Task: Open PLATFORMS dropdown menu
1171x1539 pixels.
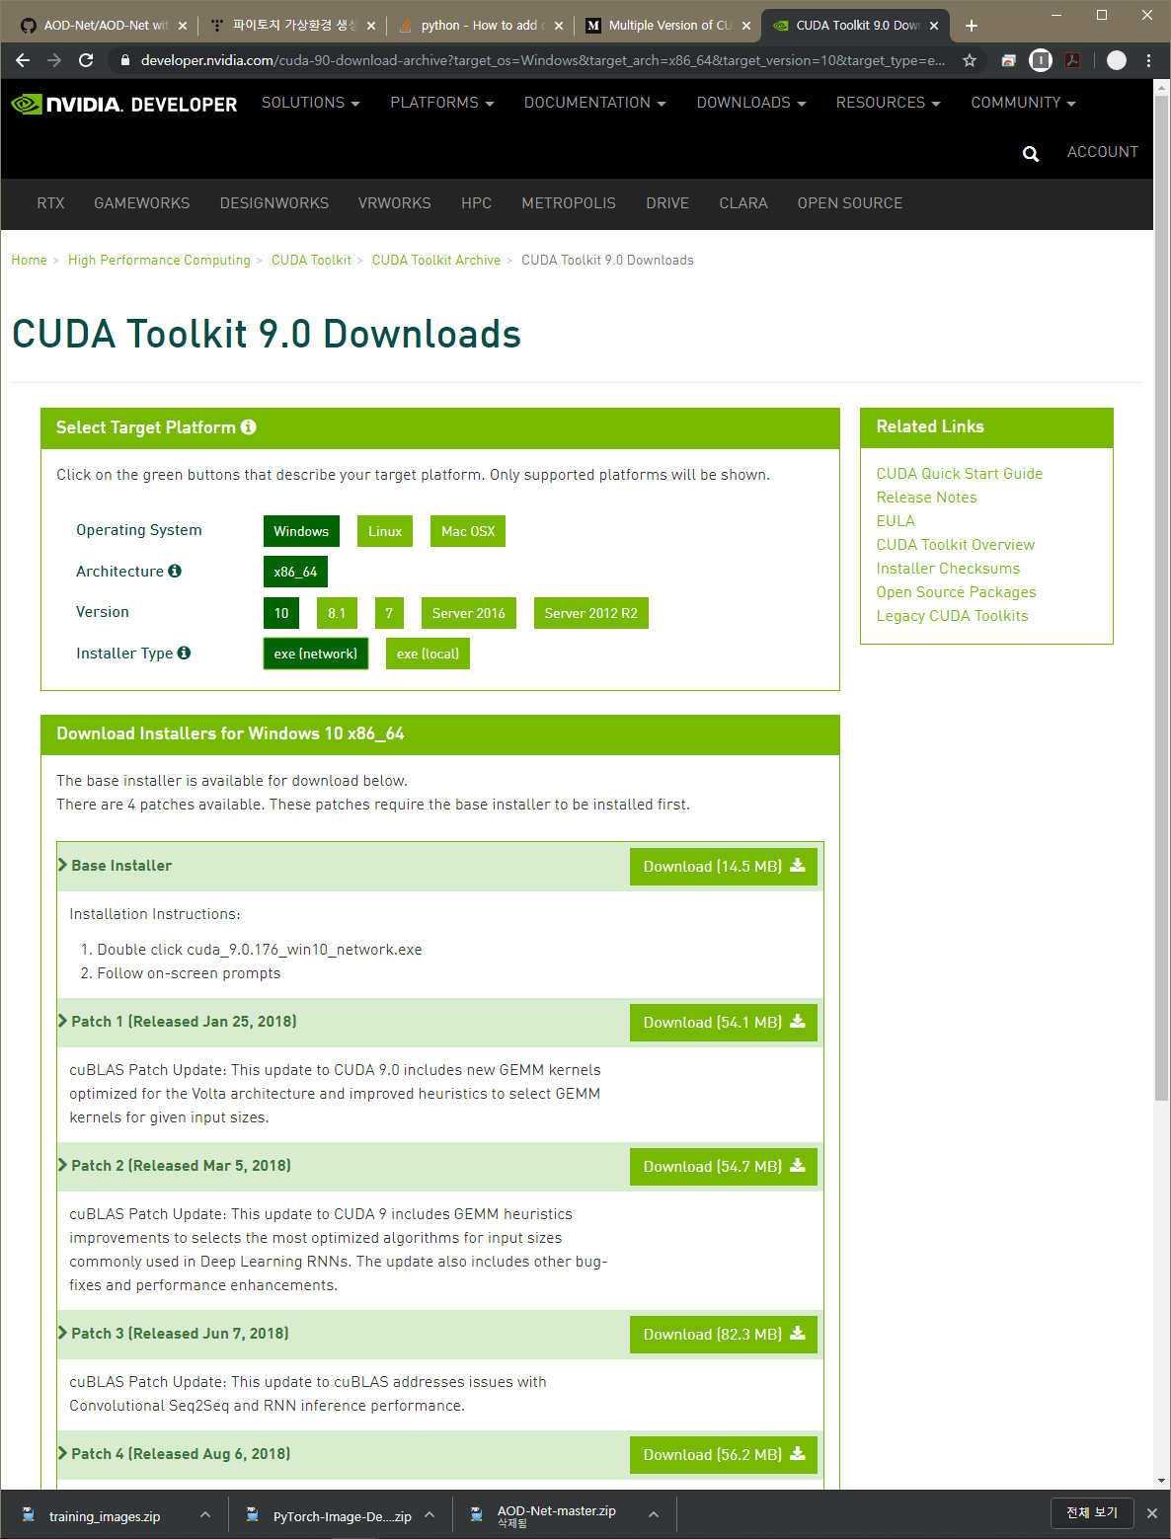Action: [x=441, y=103]
